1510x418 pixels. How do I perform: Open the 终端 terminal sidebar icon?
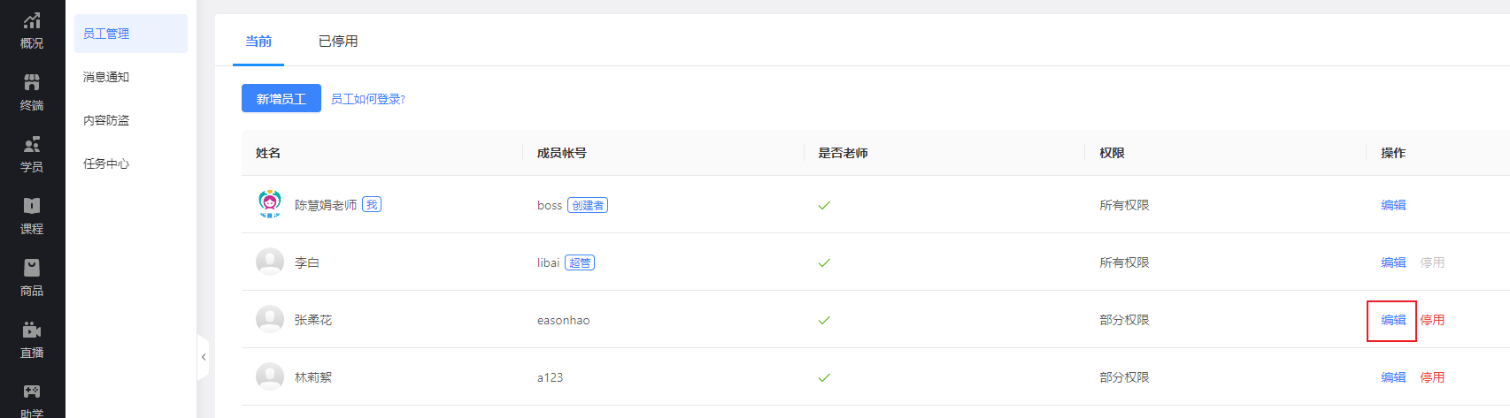pos(32,82)
